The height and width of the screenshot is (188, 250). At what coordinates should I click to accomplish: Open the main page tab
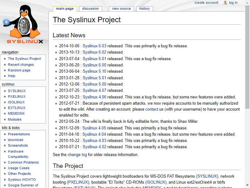65,9
